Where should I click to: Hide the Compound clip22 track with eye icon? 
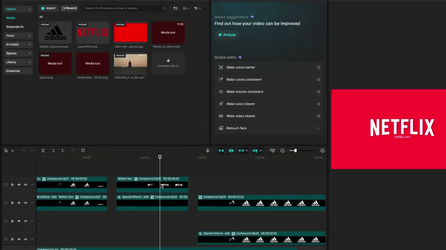(x=19, y=203)
